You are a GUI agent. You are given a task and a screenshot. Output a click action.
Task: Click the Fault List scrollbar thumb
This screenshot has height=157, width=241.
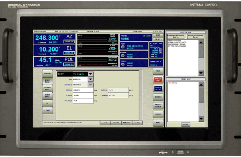pos(201,95)
